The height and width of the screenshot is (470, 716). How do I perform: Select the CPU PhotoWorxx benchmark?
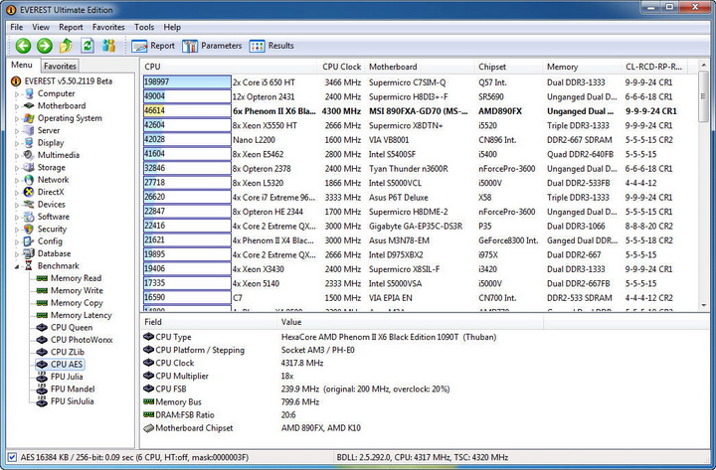pos(82,340)
